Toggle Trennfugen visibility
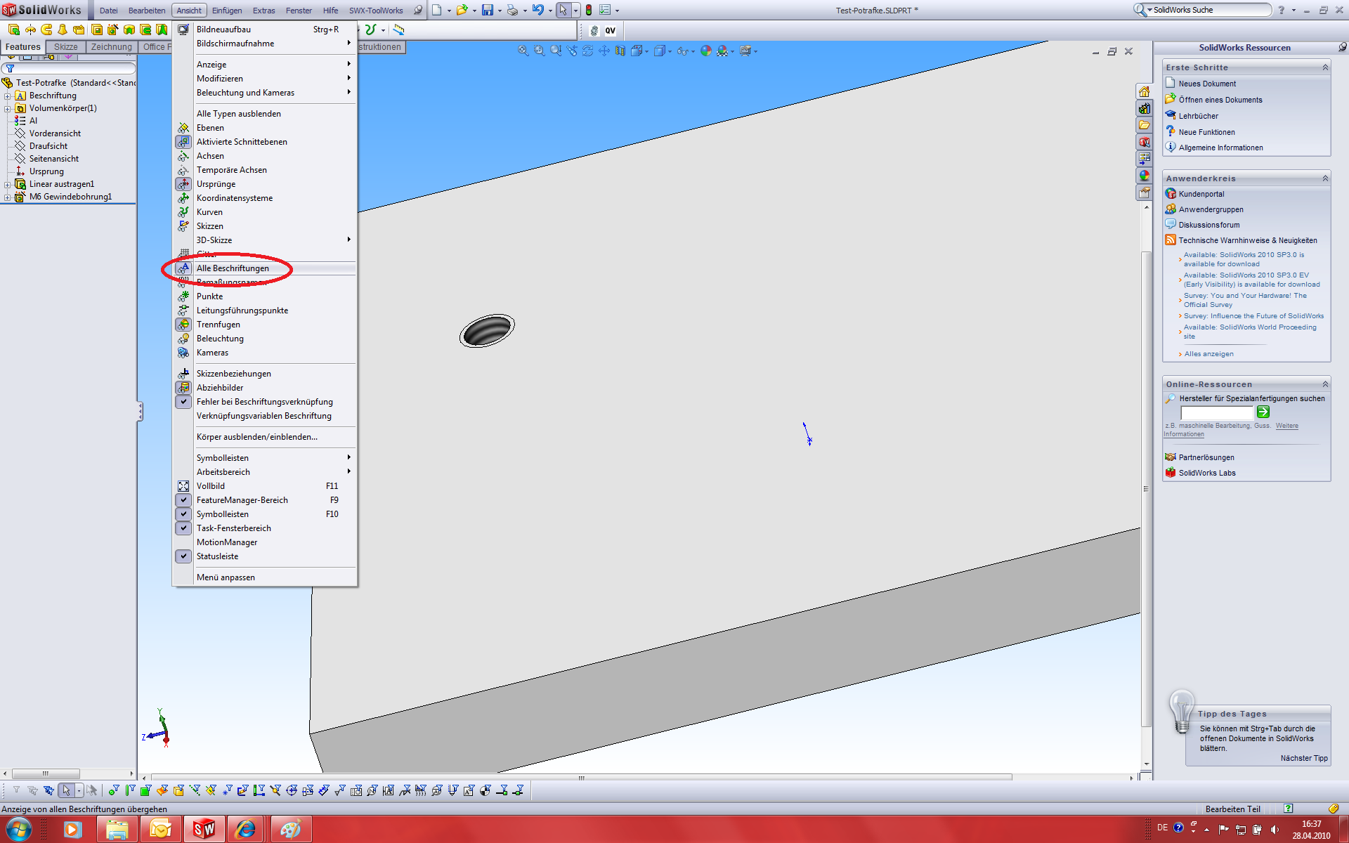Viewport: 1349px width, 843px height. pos(265,325)
